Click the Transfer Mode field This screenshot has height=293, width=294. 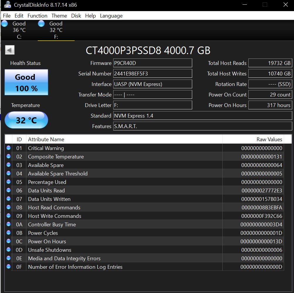[x=153, y=94]
